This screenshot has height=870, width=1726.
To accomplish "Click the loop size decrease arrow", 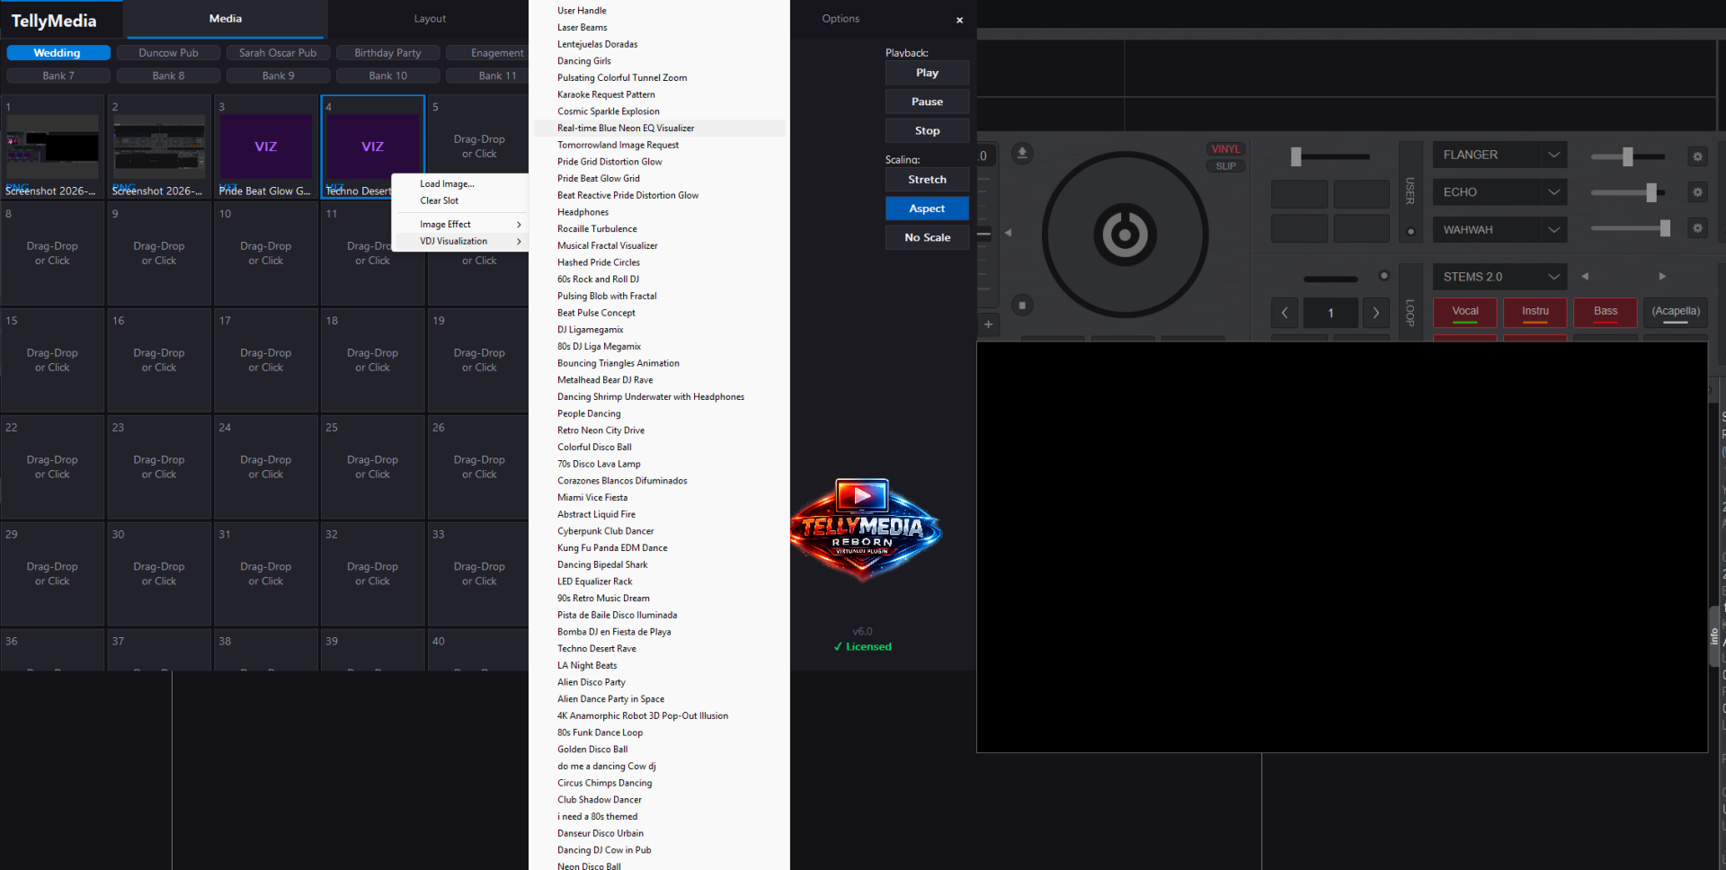I will 1285,313.
